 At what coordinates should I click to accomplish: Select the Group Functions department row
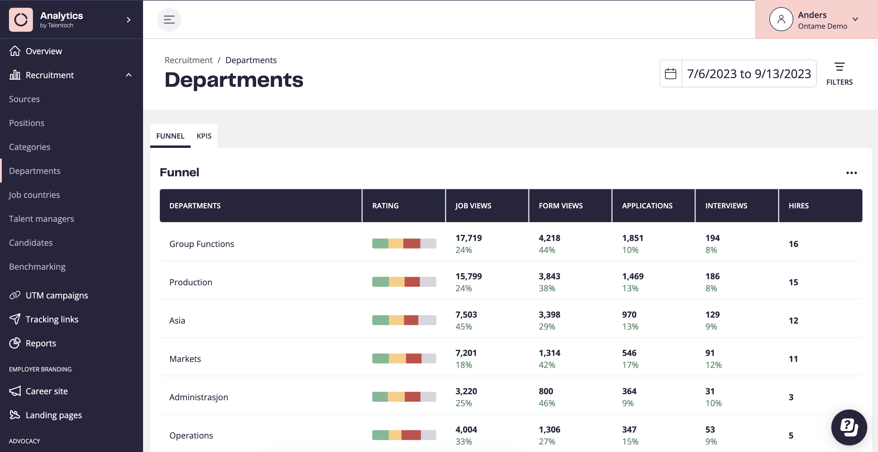point(511,244)
